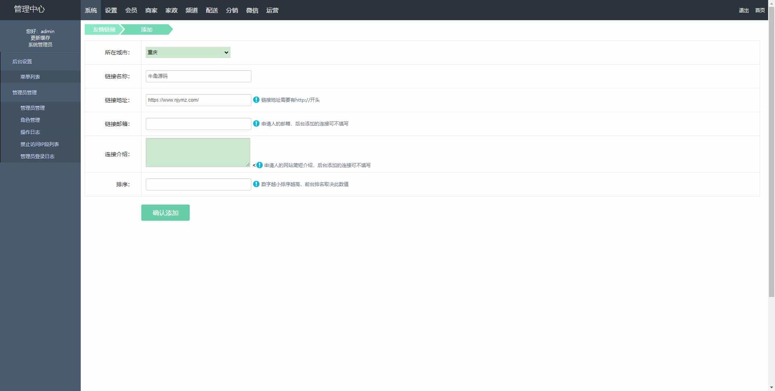Click the 更新缓存 link in sidebar
This screenshot has width=775, height=391.
click(40, 38)
